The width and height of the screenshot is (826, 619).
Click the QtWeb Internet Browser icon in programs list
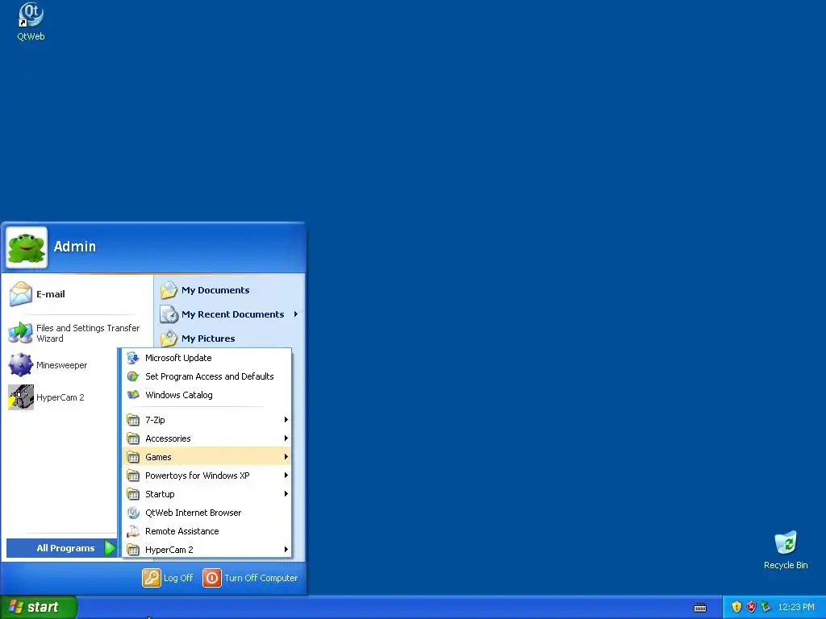pyautogui.click(x=133, y=513)
